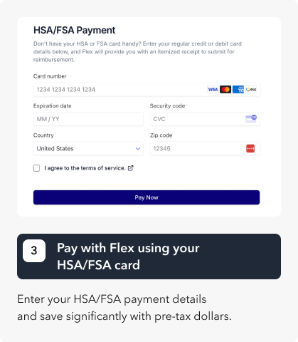
Task: Expand the Country dropdown chevron
Action: (x=138, y=149)
